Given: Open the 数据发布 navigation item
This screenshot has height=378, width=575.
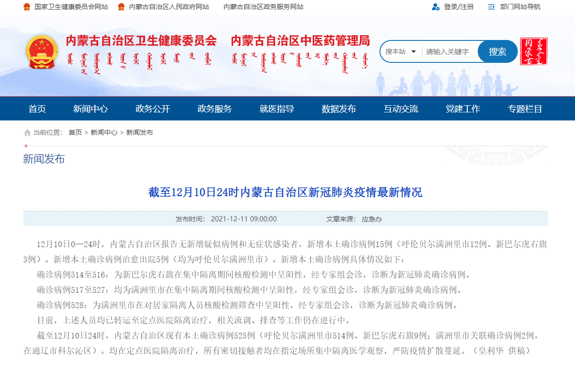Looking at the screenshot, I should (339, 109).
